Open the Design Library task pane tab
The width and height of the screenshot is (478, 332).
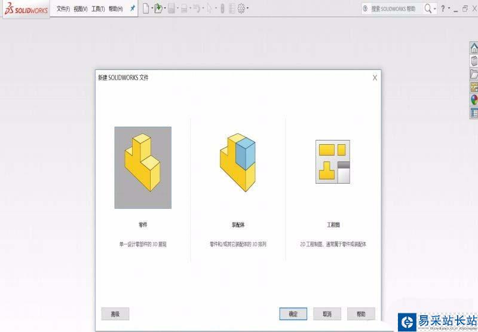[474, 61]
